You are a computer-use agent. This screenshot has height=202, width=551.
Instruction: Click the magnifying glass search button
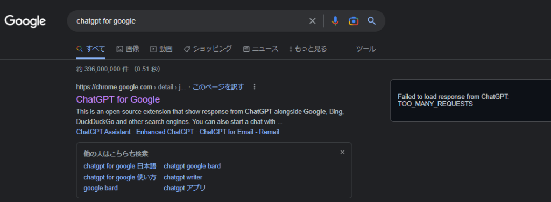coord(372,21)
